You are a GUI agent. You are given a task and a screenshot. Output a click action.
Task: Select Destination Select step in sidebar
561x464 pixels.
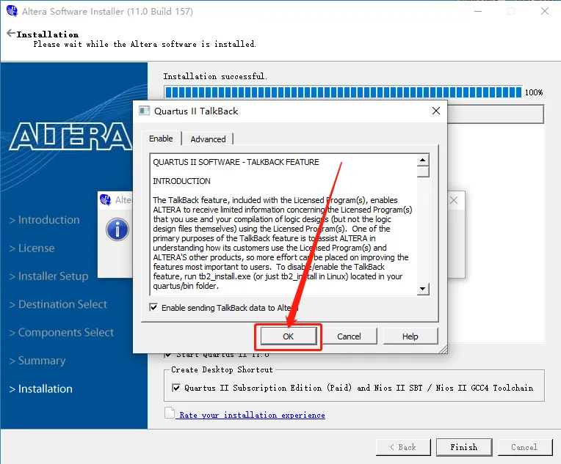(x=58, y=304)
